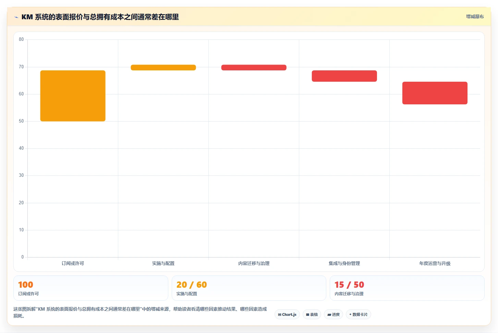Click the y-axis tick label 0
Viewport: 498px width, 333px height.
23,257
